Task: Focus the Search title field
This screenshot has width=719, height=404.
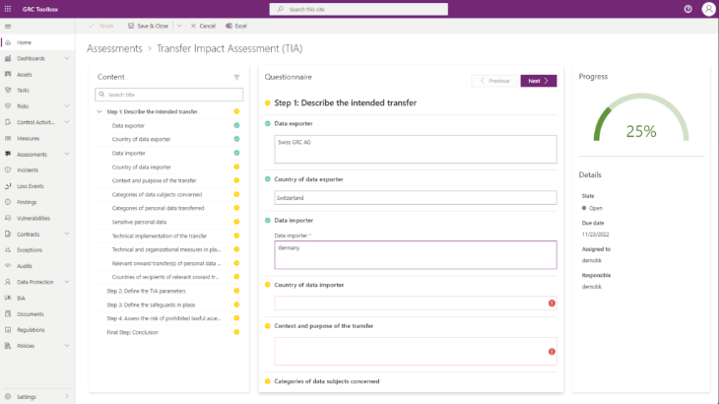Action: (x=168, y=95)
